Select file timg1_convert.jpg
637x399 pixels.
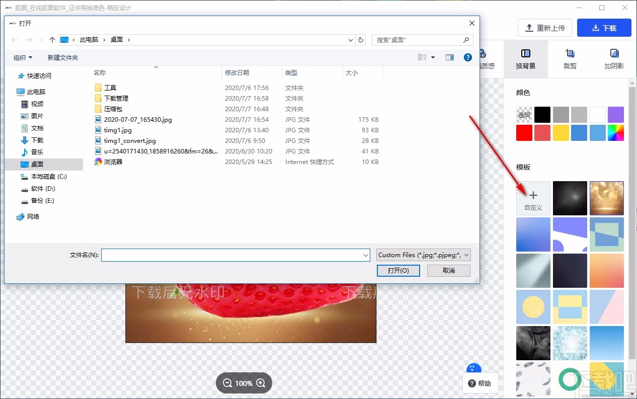point(130,140)
